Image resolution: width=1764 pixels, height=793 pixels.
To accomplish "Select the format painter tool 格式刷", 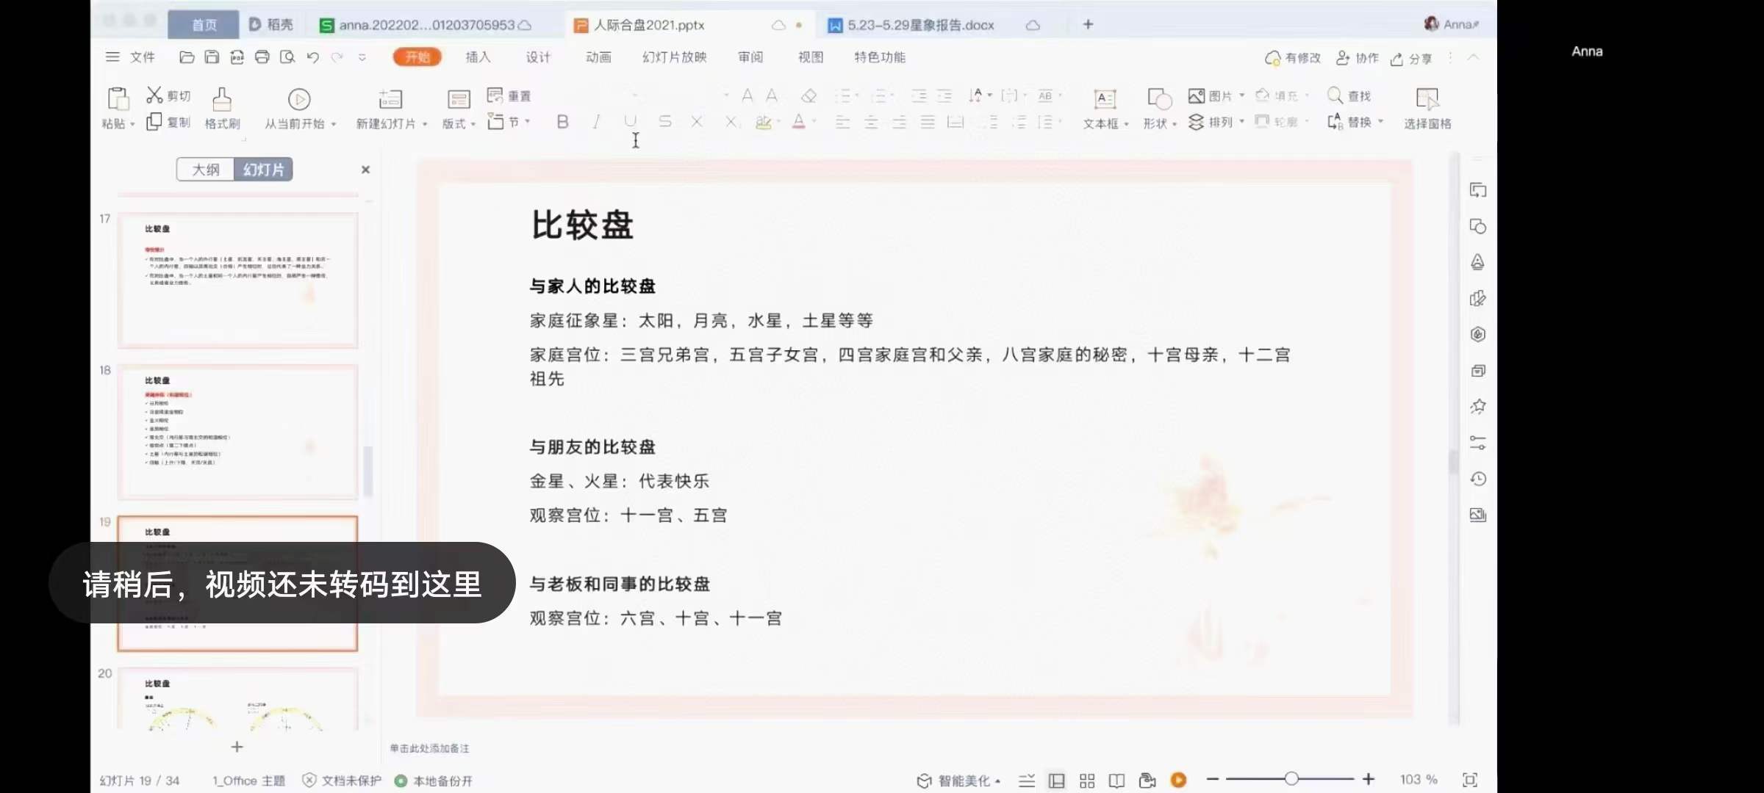I will [x=222, y=107].
